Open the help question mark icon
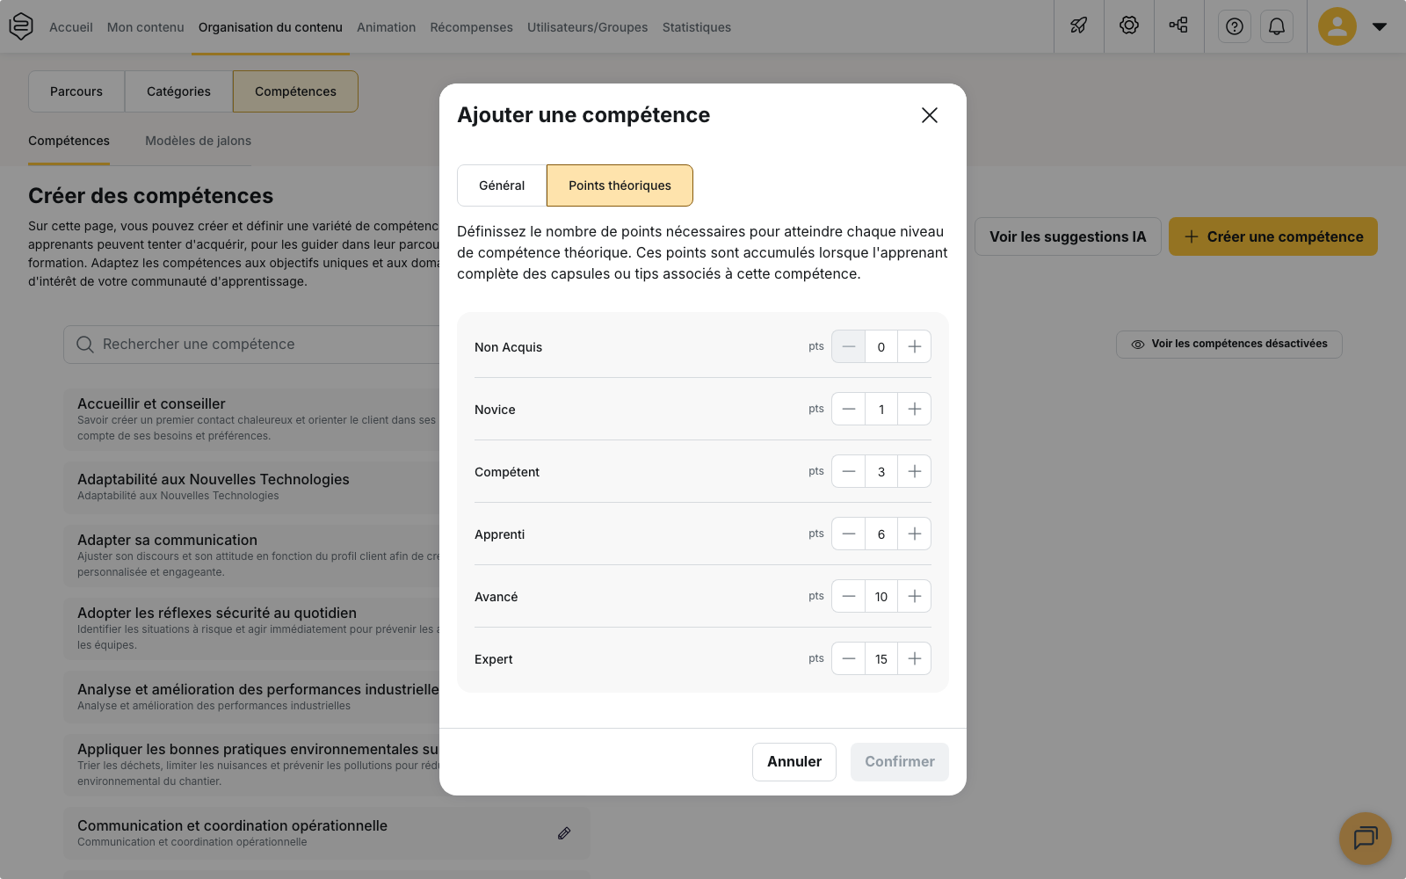 point(1235,27)
